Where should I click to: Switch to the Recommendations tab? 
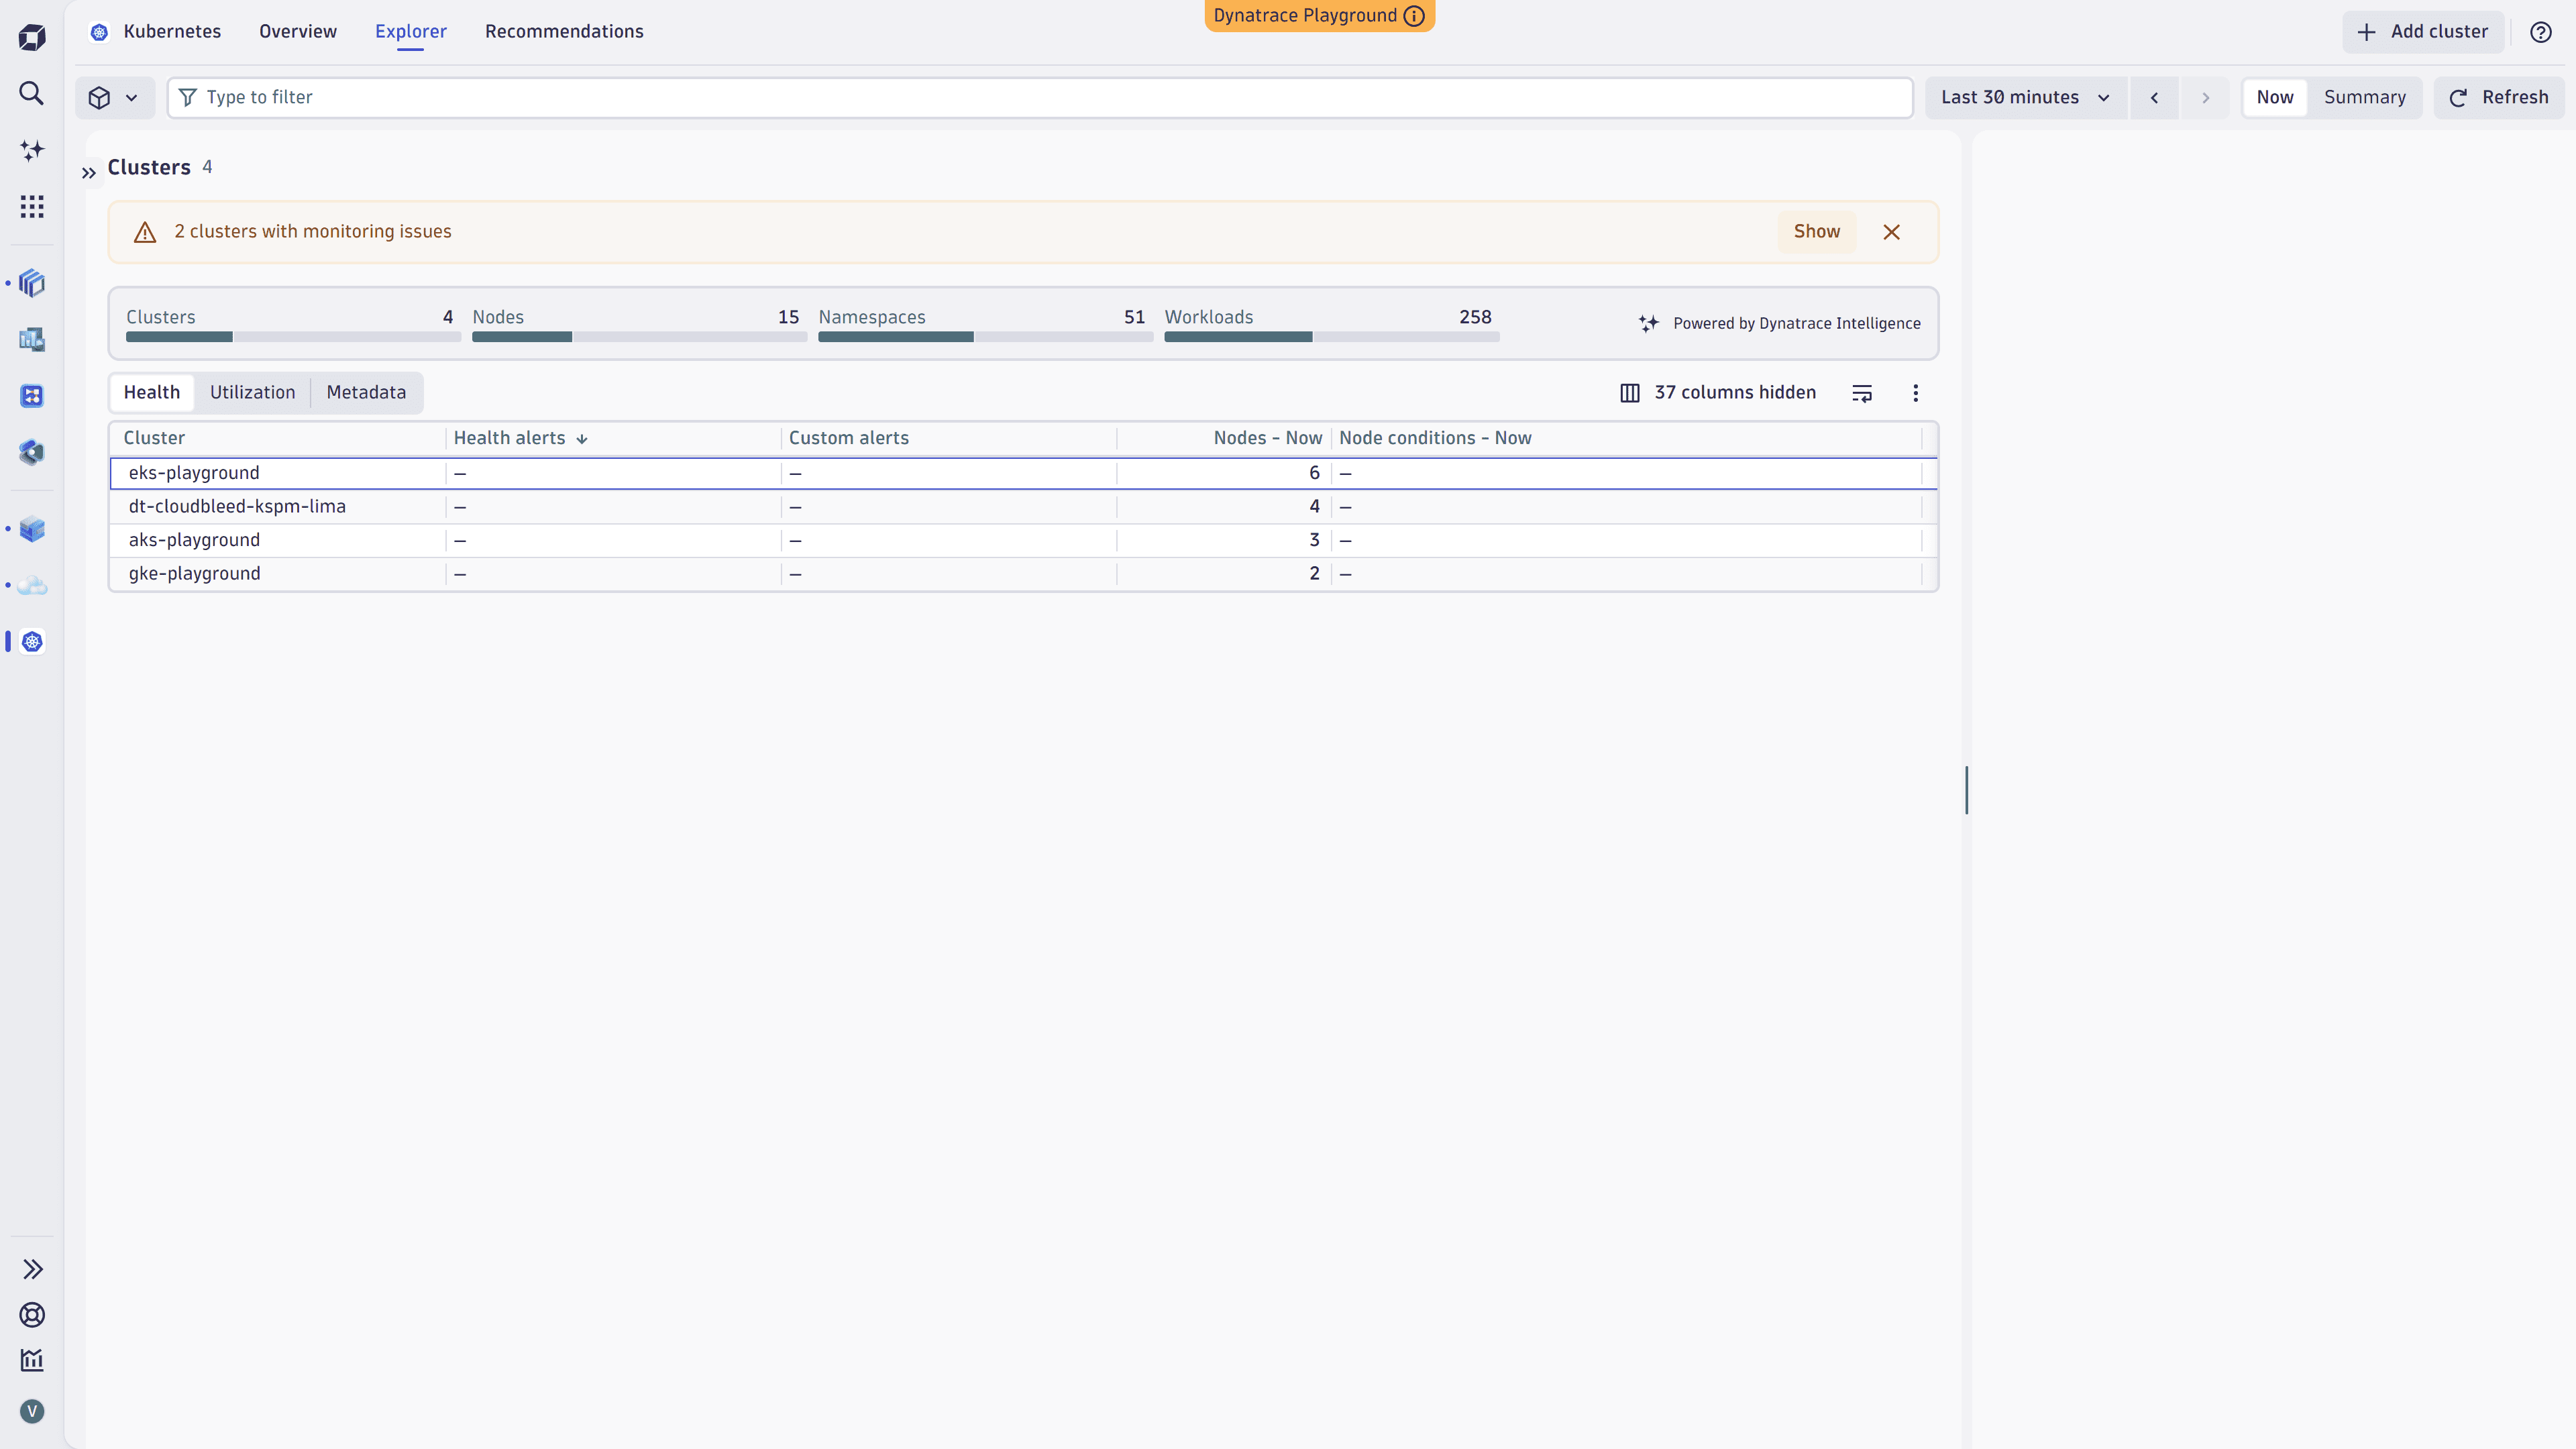564,32
